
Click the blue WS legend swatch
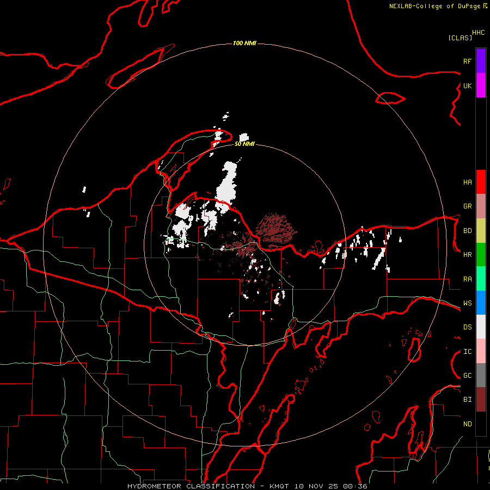pyautogui.click(x=481, y=303)
